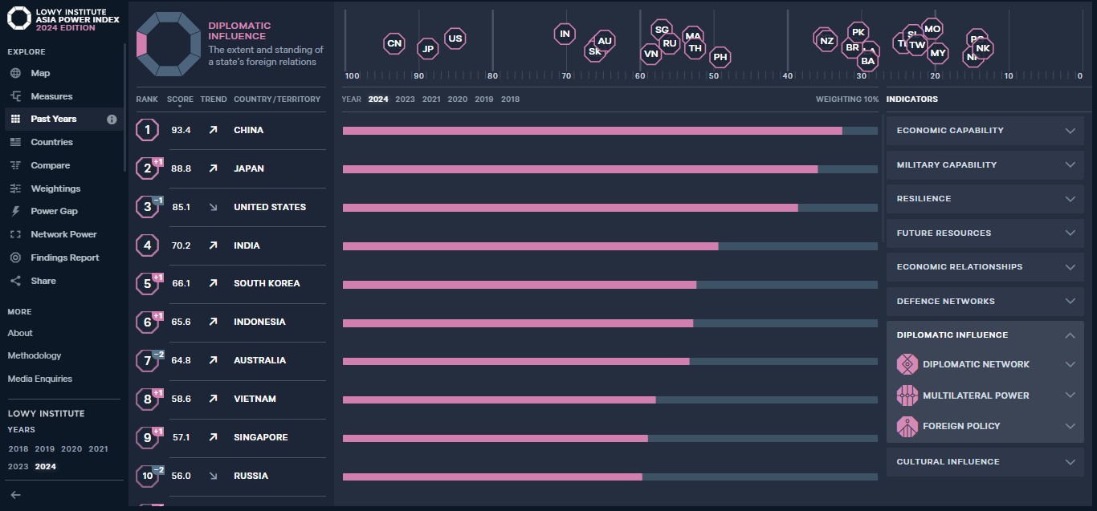Collapse the sidebar with the back arrow
The width and height of the screenshot is (1097, 511).
tap(15, 495)
